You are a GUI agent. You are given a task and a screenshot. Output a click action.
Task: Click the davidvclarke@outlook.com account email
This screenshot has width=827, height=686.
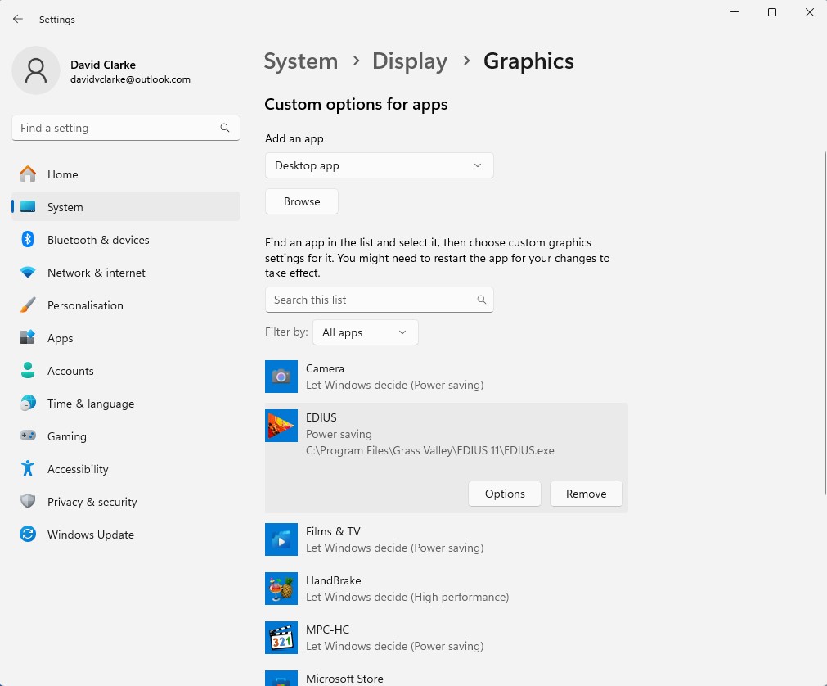coord(130,79)
